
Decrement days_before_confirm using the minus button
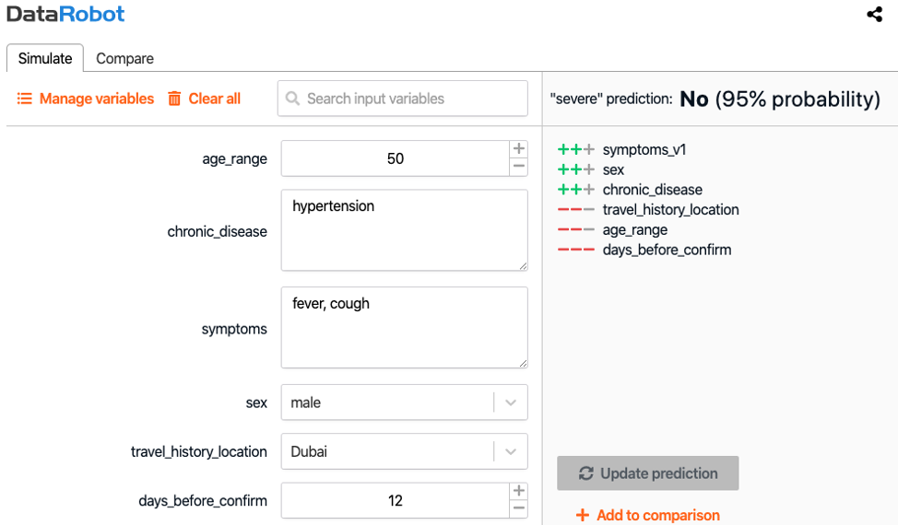[518, 508]
